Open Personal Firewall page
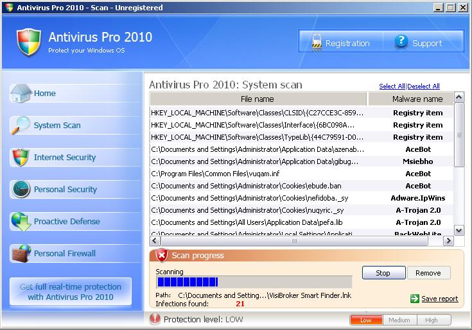 75,254
